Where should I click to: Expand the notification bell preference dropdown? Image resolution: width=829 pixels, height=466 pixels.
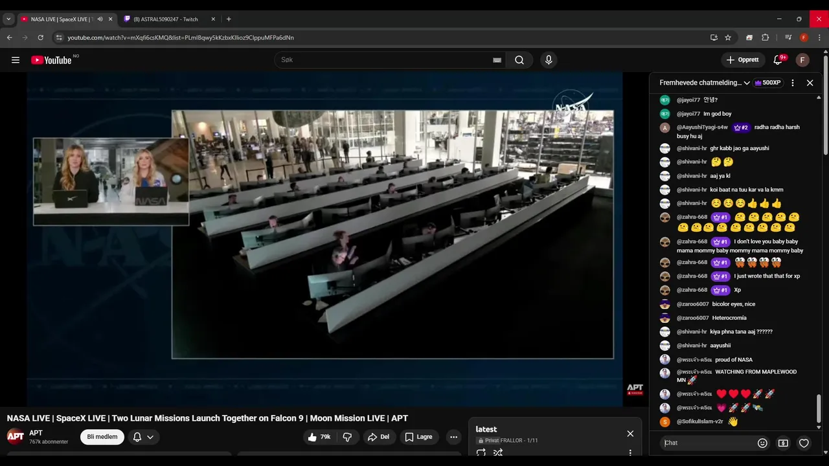tap(144, 437)
